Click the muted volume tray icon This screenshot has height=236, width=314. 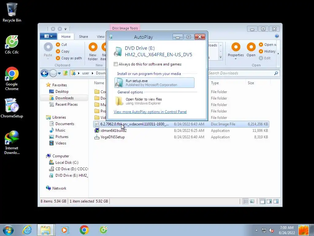271,230
